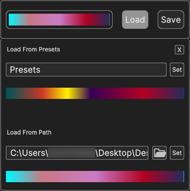This screenshot has height=191, width=190.
Task: Expand the Presets dropdown
Action: (x=86, y=70)
